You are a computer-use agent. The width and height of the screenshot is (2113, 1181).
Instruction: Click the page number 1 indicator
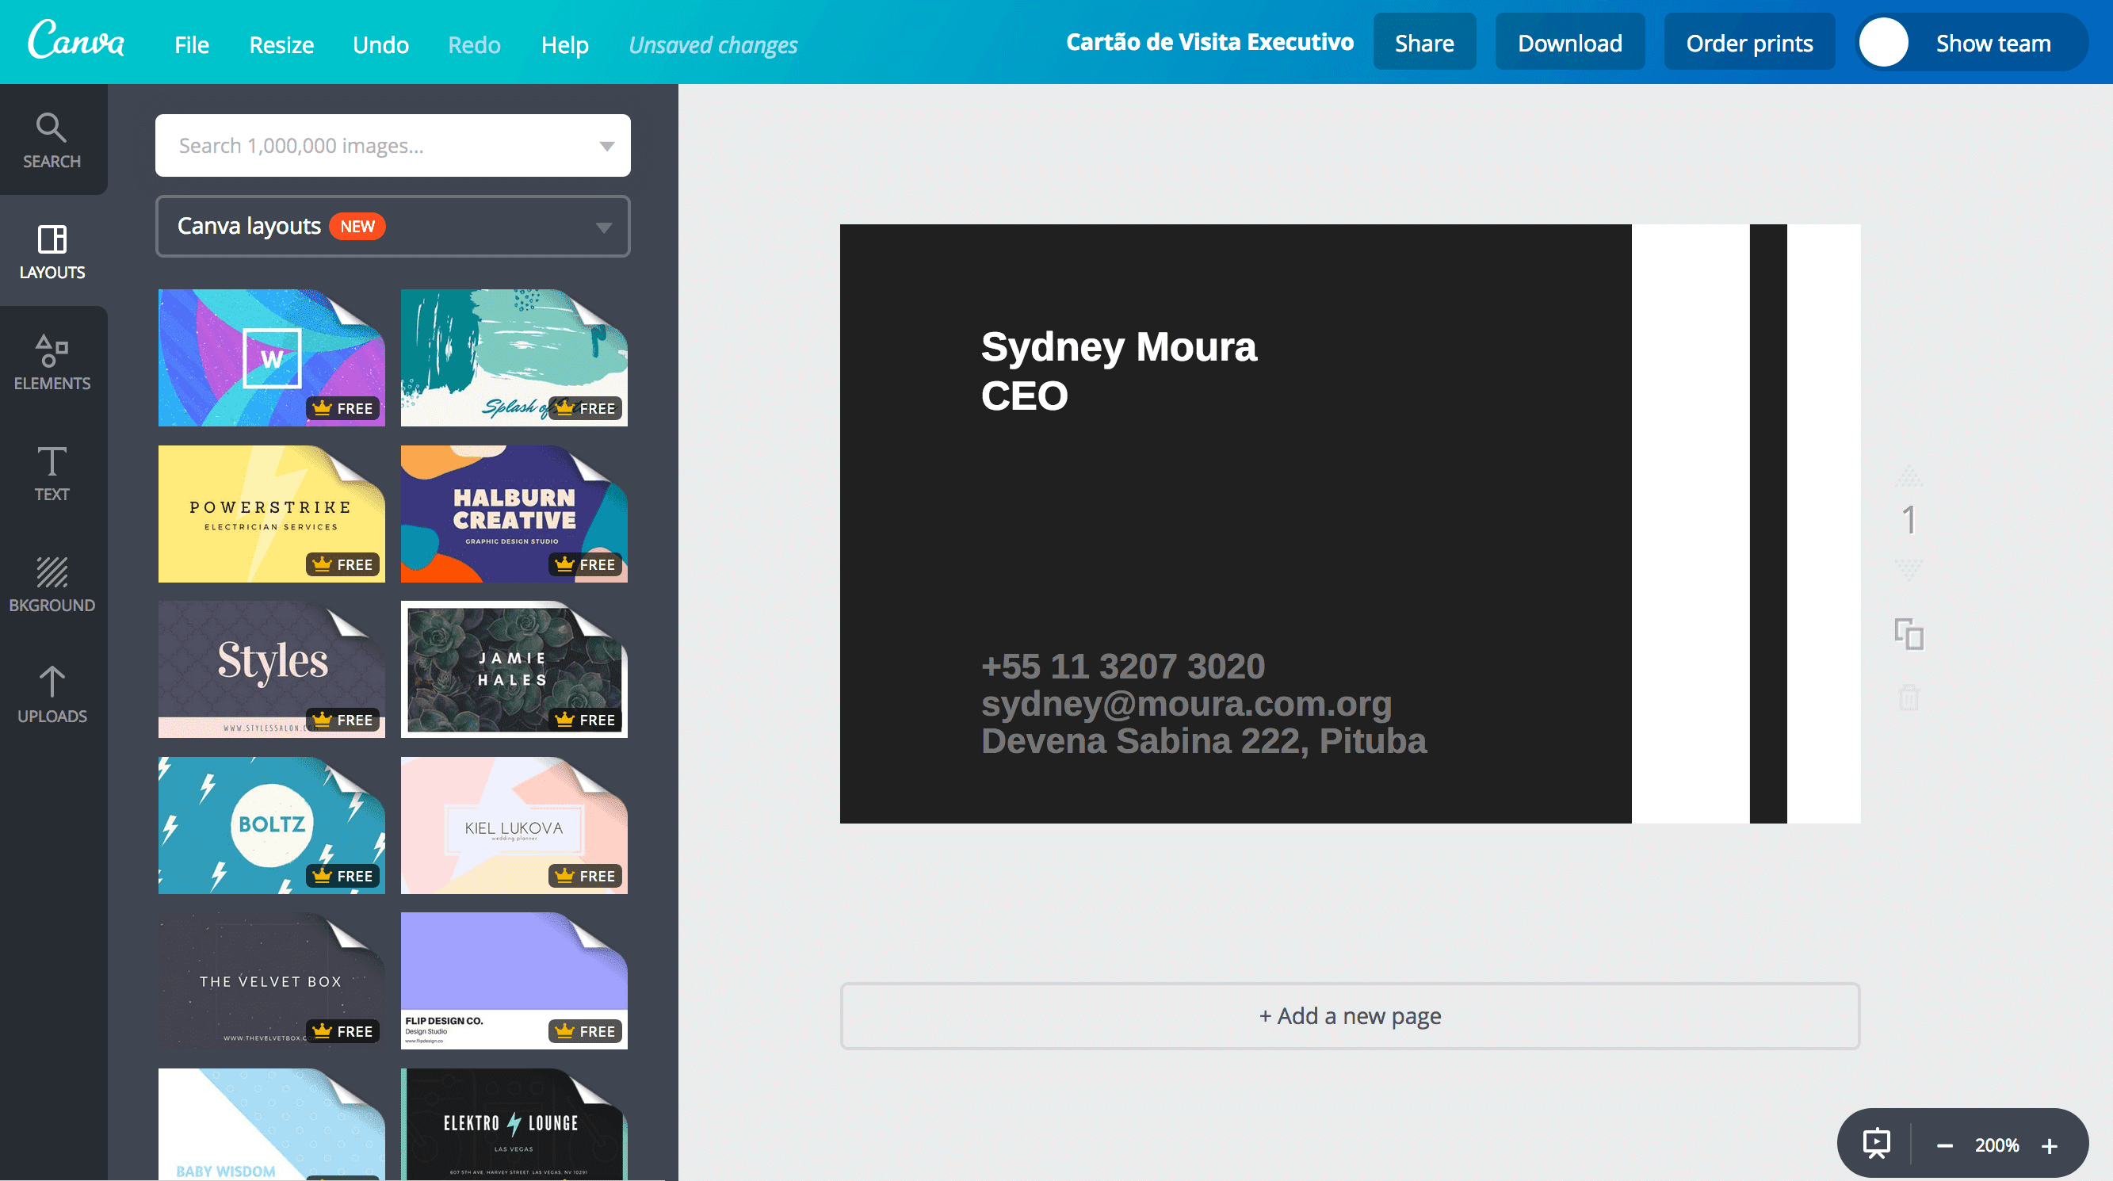pyautogui.click(x=1909, y=521)
